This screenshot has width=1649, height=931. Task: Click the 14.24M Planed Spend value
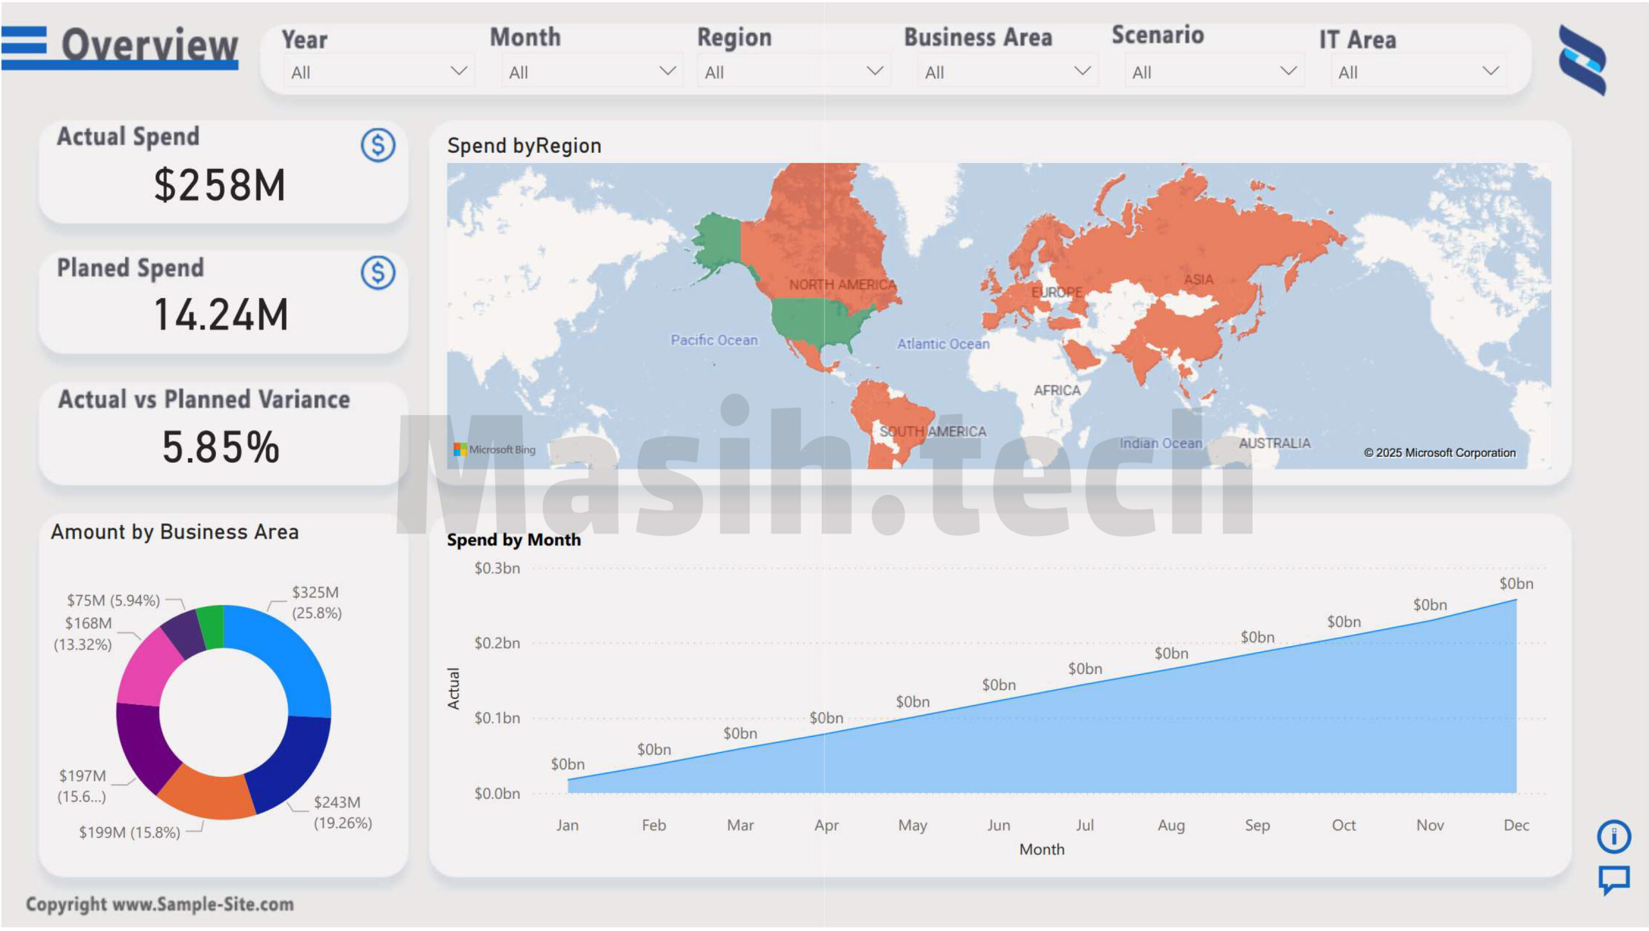coord(221,314)
